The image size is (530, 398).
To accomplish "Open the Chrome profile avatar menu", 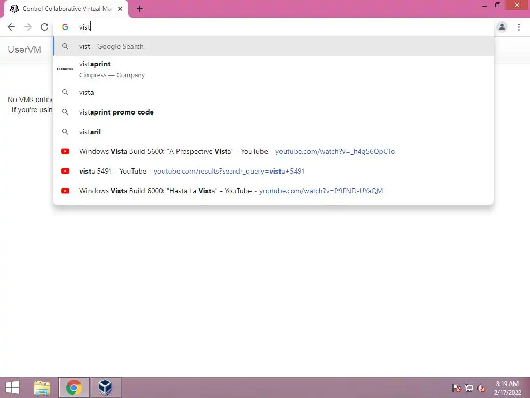I will click(x=502, y=27).
